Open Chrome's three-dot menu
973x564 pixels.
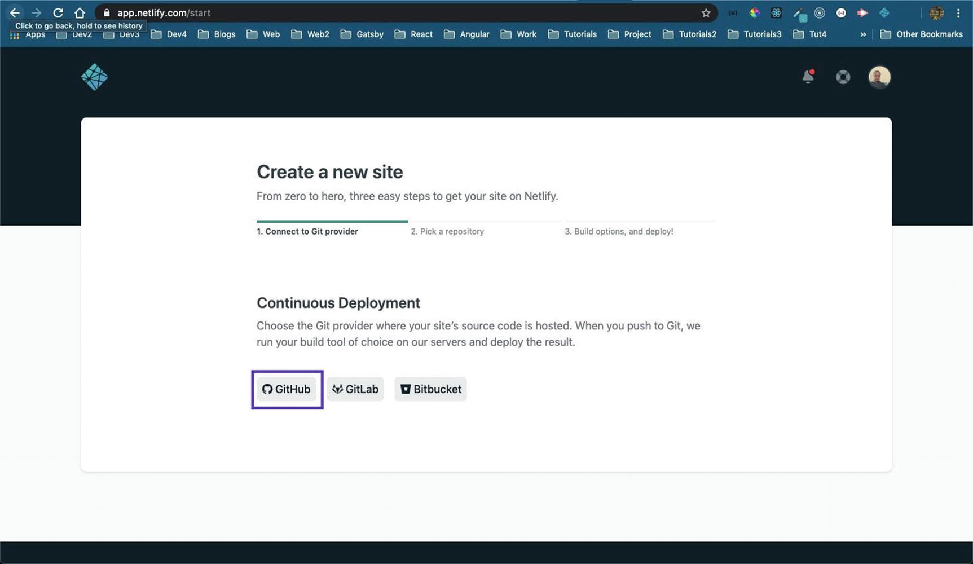click(x=958, y=13)
